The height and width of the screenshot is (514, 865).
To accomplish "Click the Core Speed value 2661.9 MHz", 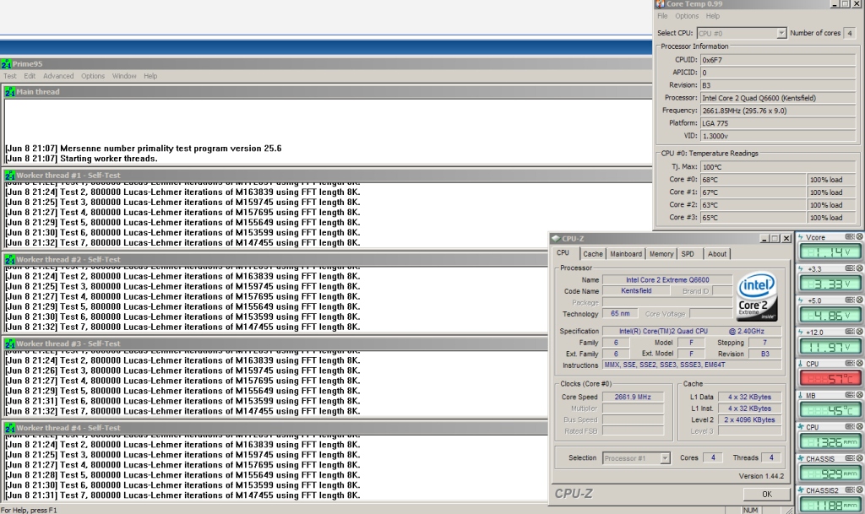I will tap(633, 397).
